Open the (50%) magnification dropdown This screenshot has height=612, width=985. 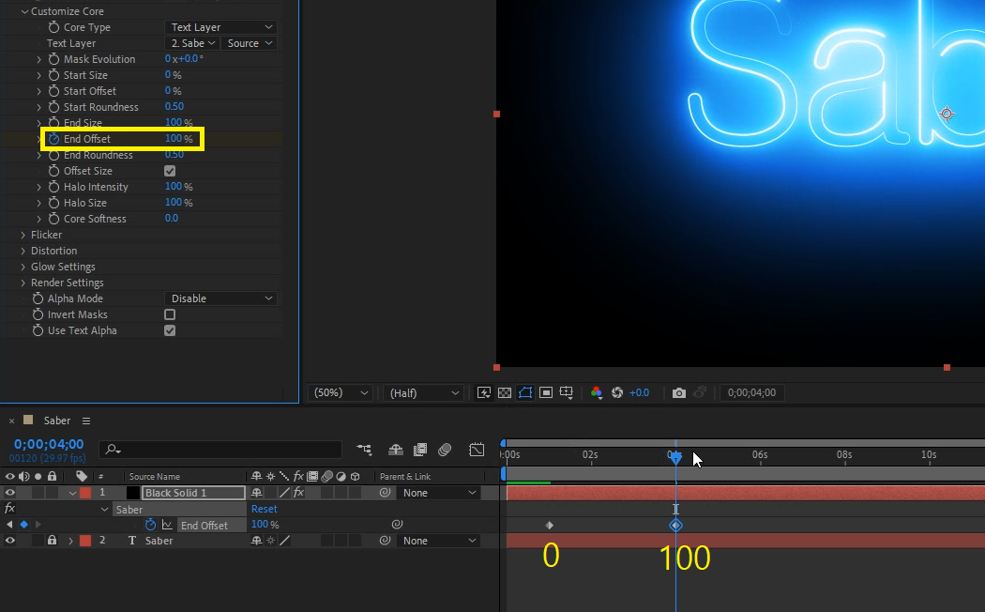tap(341, 392)
